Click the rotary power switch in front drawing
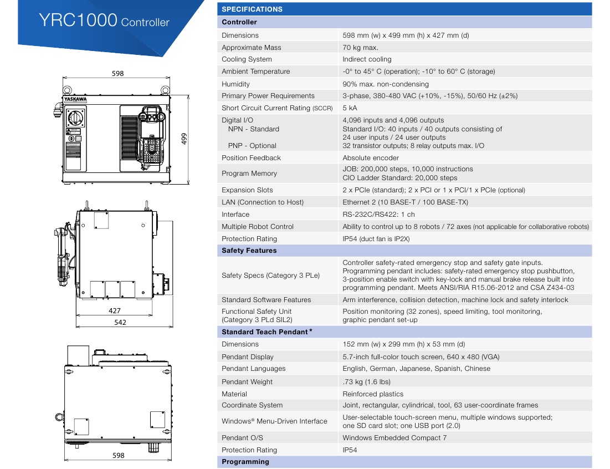The width and height of the screenshot is (610, 469). (x=75, y=118)
